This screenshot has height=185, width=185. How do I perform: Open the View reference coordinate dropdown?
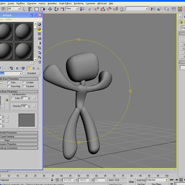pyautogui.click(x=72, y=9)
